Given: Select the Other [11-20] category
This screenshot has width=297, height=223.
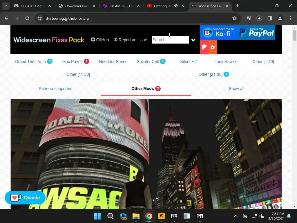Looking at the screenshot, I should pos(78,74).
